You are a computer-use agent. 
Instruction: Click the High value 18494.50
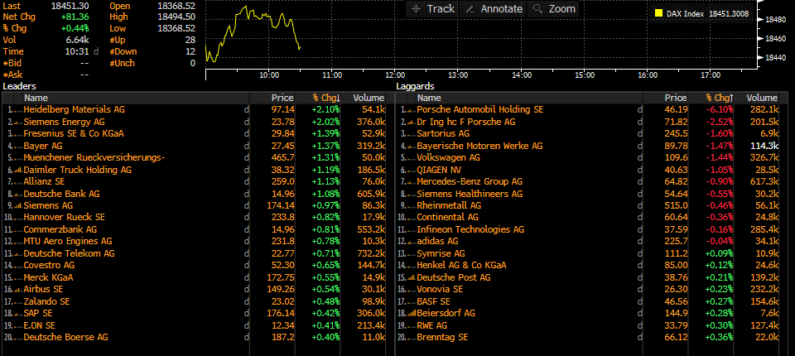click(176, 17)
